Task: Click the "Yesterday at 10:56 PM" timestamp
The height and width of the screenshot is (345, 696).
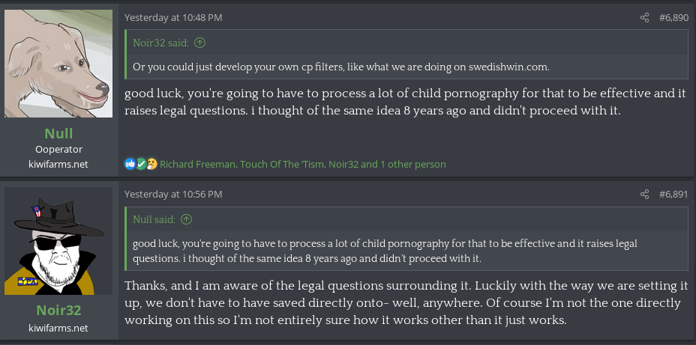Action: tap(173, 195)
